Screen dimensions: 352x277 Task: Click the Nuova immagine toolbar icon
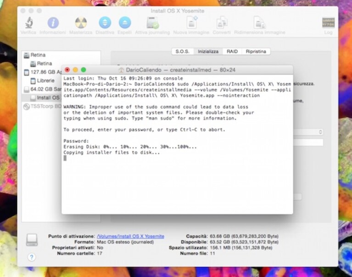point(191,22)
